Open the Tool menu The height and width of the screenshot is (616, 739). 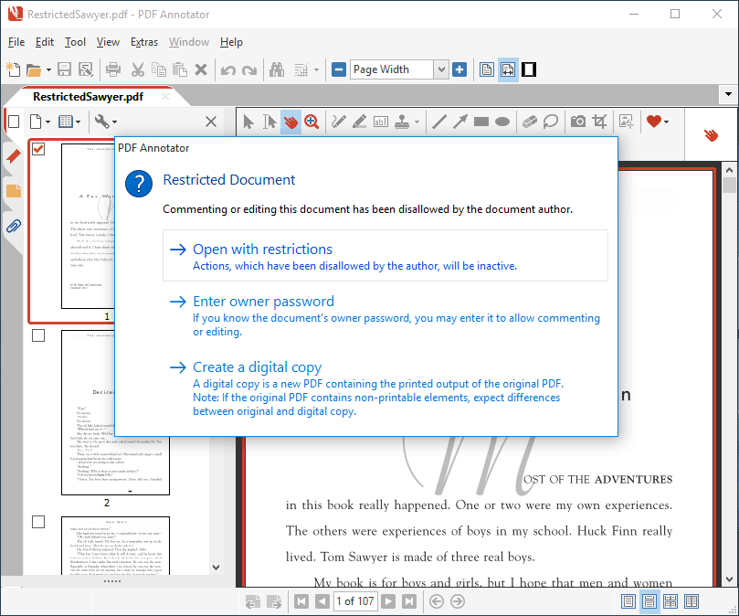click(75, 42)
